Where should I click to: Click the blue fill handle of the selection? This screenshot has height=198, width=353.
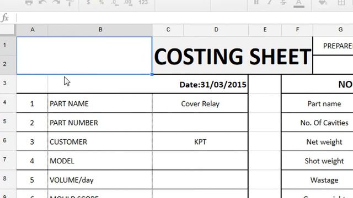pos(152,74)
